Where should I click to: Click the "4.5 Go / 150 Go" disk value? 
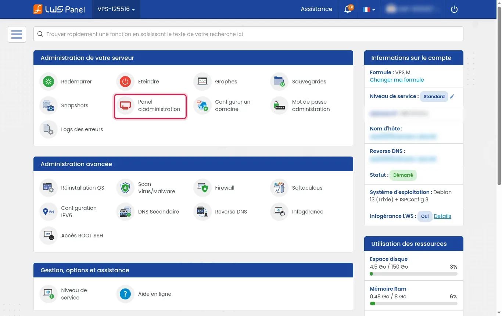(389, 267)
